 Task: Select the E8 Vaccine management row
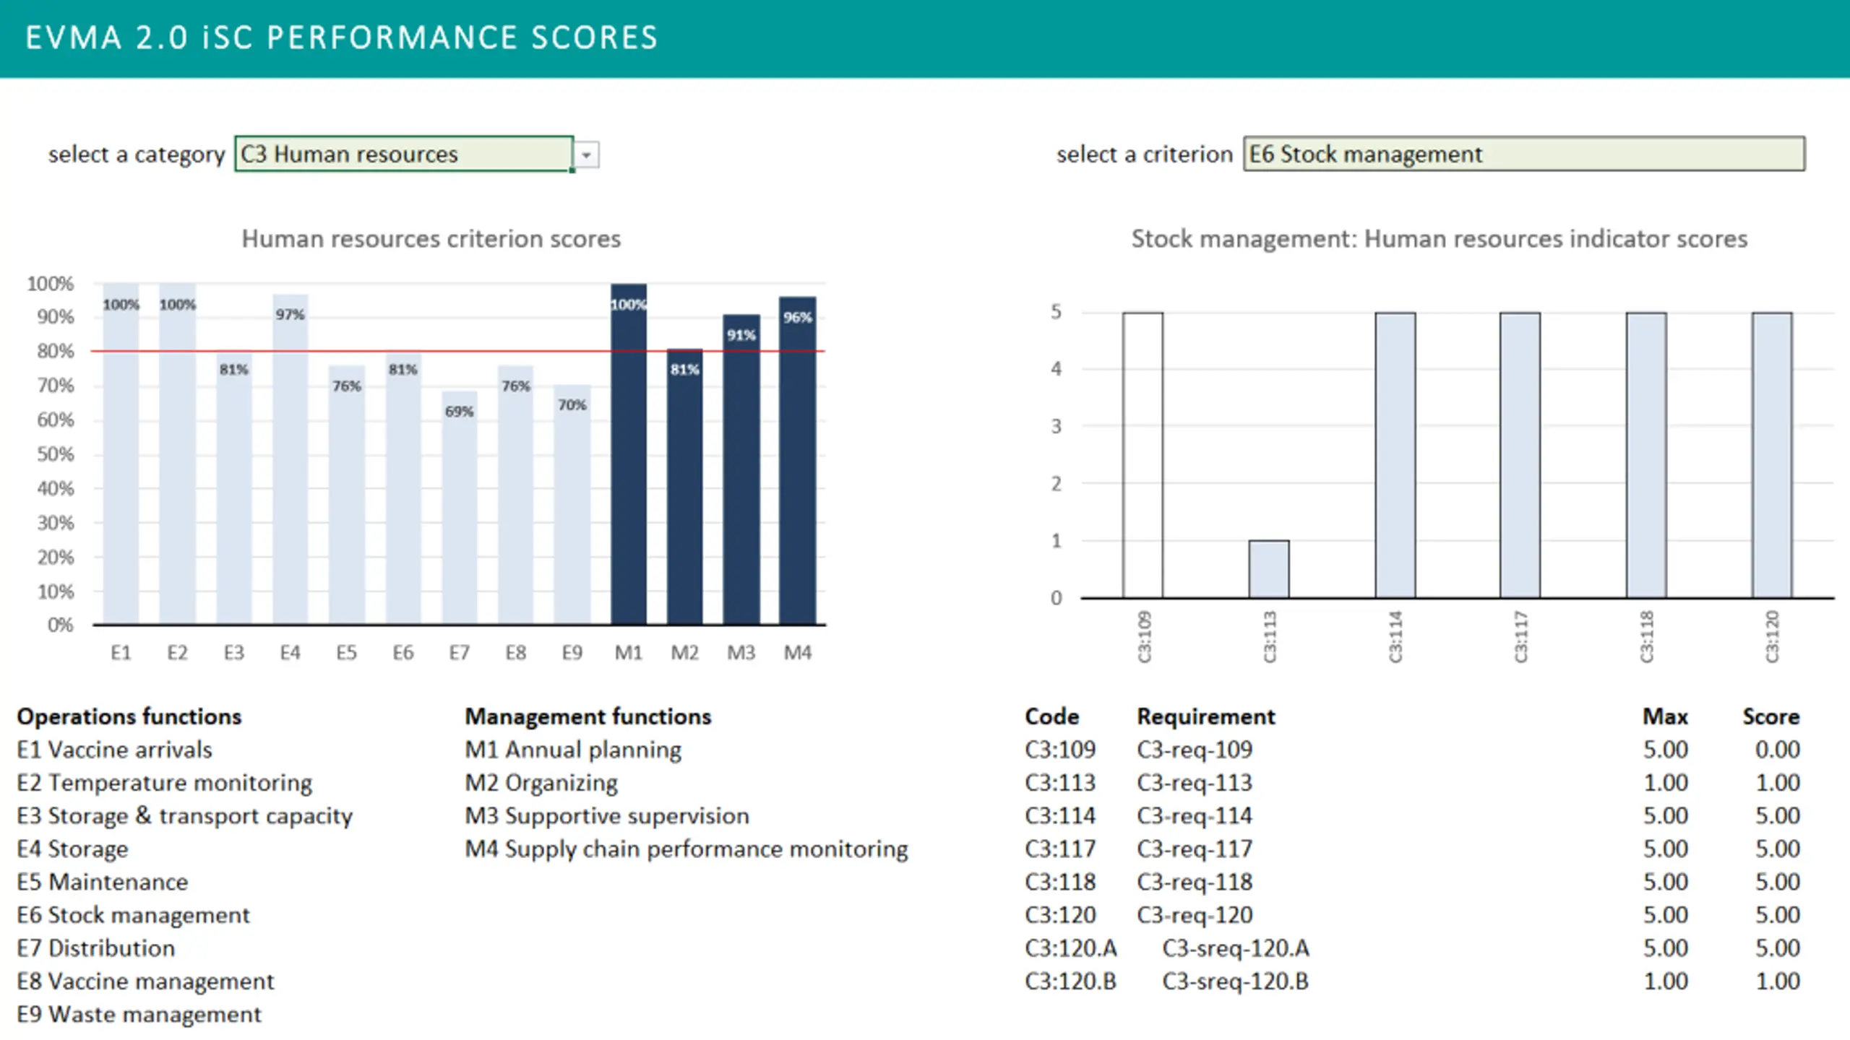146,981
